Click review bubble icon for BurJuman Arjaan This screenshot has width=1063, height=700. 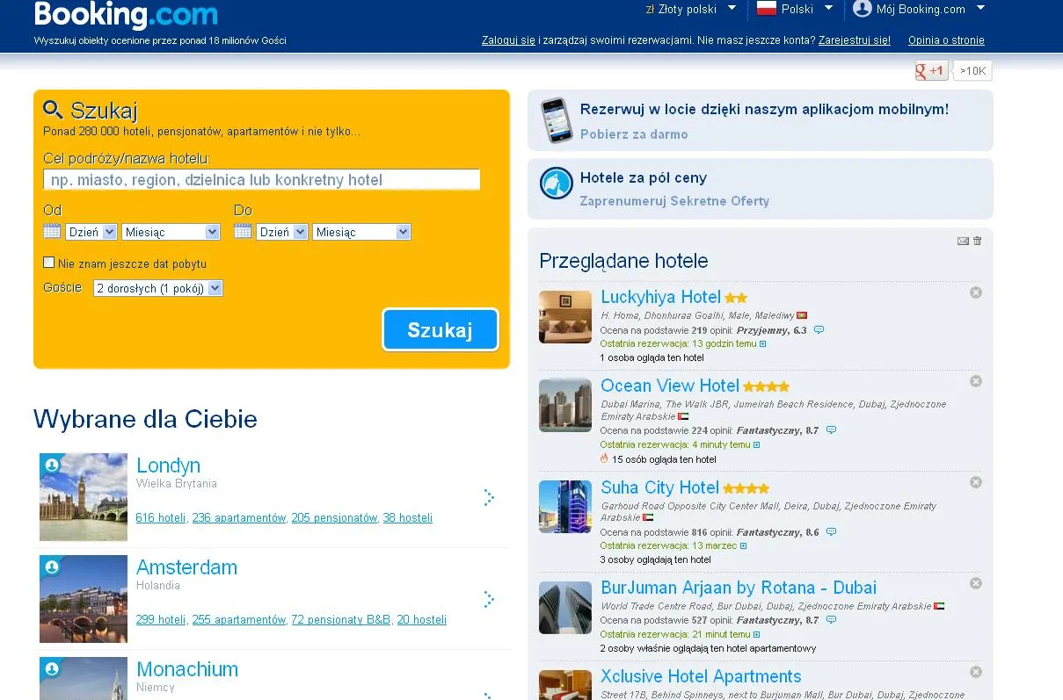(831, 620)
